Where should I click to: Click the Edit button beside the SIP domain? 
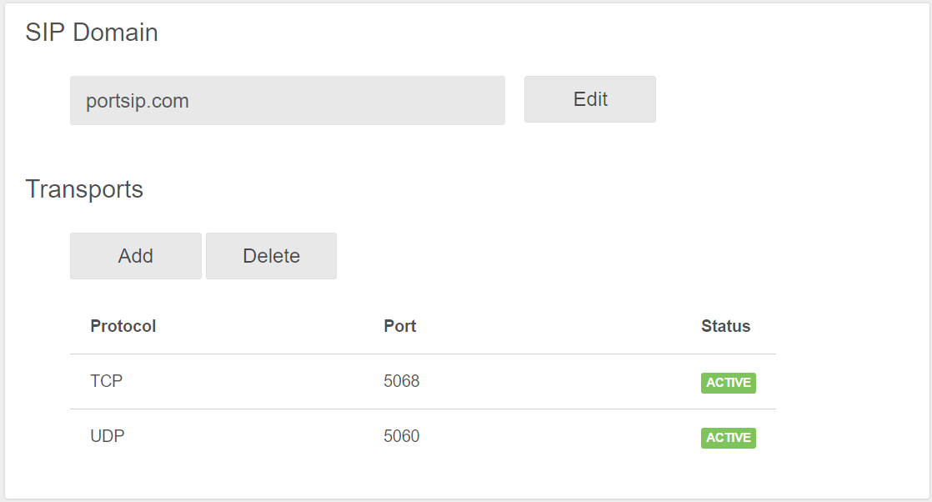coord(589,99)
